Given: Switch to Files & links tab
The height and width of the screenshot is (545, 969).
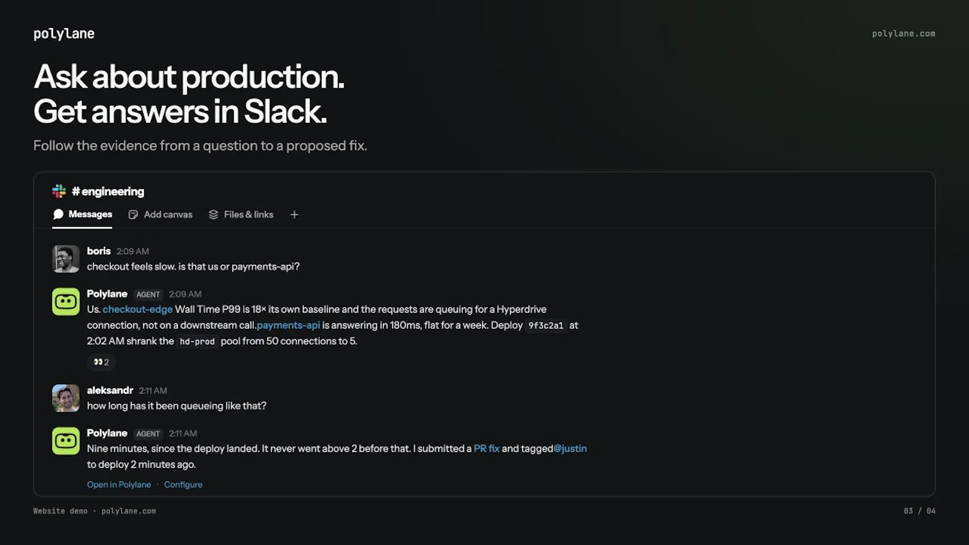Looking at the screenshot, I should 241,214.
